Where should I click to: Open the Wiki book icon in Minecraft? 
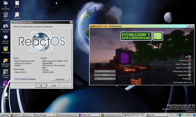[x=189, y=57]
